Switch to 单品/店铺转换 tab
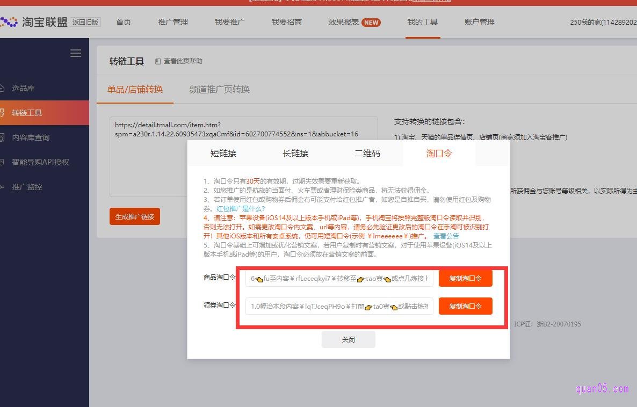Viewport: 637px width, 407px height. click(135, 89)
